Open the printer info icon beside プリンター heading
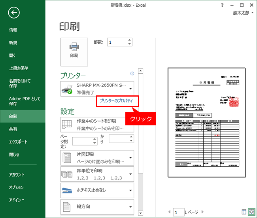Screen dimensions: 257x218 click(132, 74)
